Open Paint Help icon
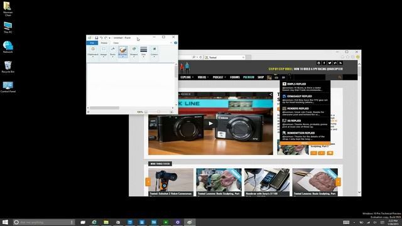The image size is (402, 226). [x=176, y=43]
